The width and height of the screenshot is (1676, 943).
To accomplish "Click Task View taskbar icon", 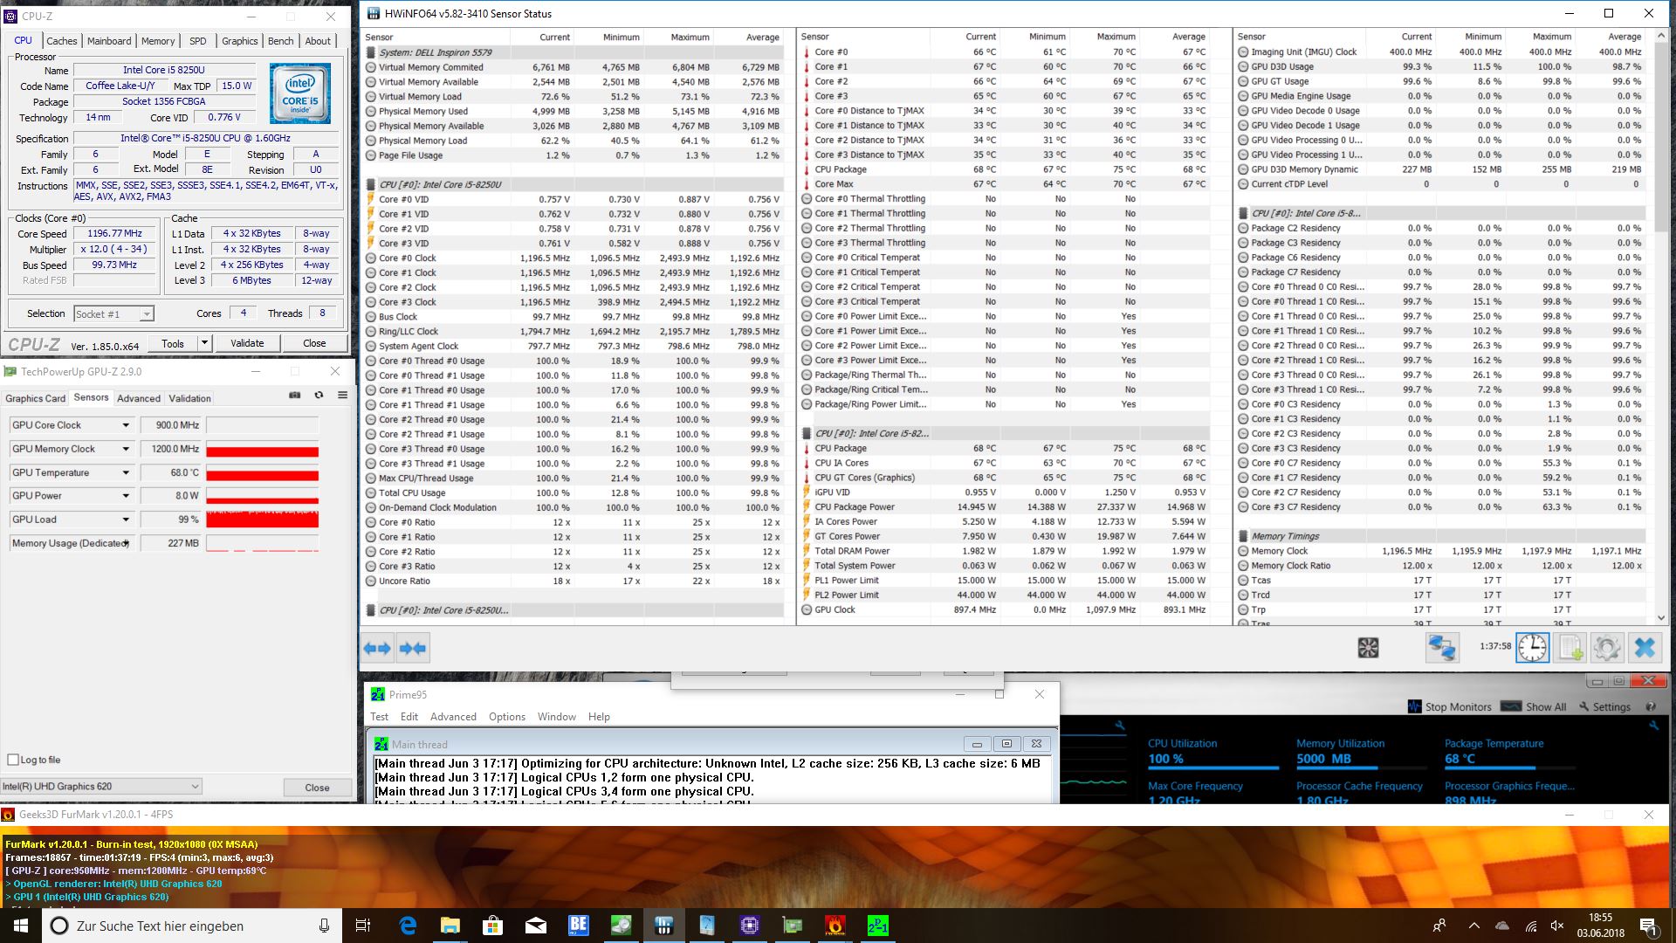I will (363, 926).
